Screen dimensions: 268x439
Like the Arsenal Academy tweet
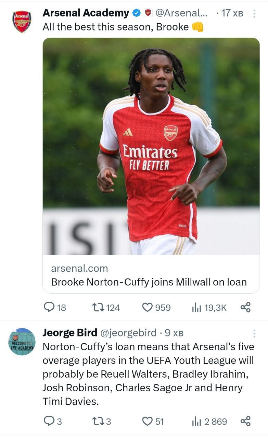[x=147, y=307]
